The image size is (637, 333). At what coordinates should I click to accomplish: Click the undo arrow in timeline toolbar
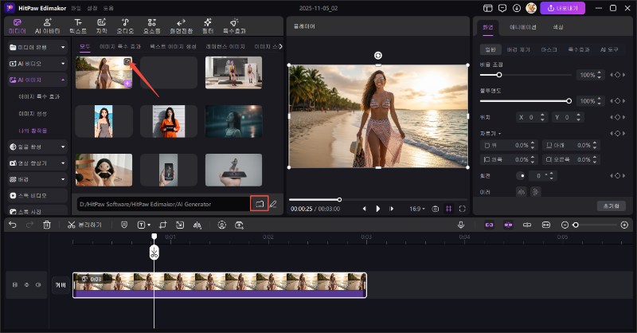pos(12,225)
